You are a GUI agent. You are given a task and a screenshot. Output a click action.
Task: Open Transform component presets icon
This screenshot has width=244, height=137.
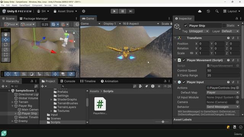233,38
